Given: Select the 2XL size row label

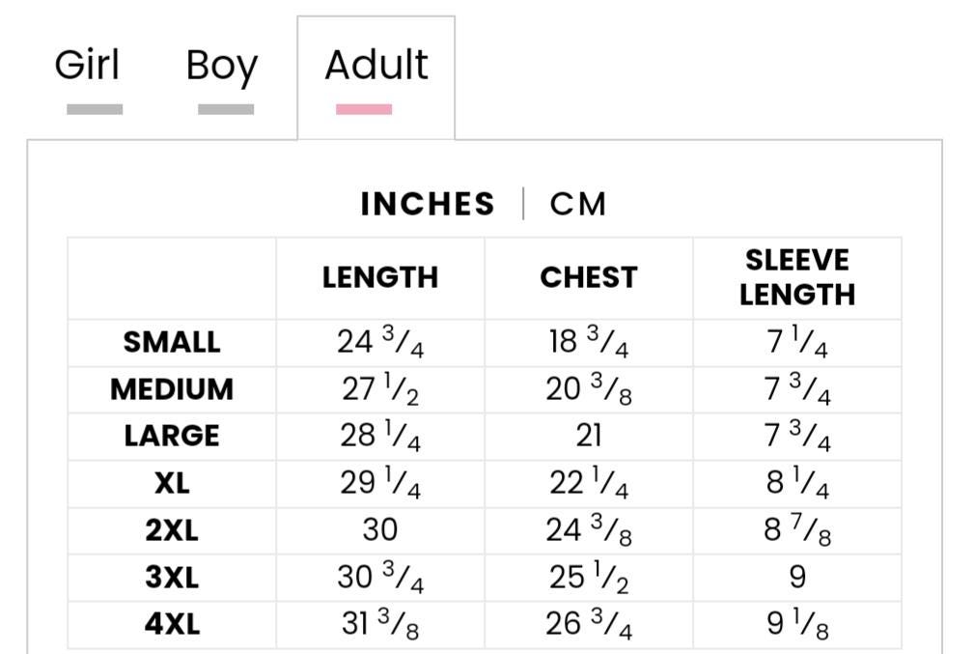Looking at the screenshot, I should point(172,531).
